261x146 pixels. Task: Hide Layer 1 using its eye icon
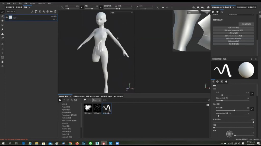7,17
